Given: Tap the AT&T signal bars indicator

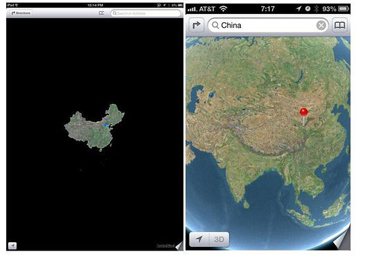Looking at the screenshot, I should click(192, 9).
